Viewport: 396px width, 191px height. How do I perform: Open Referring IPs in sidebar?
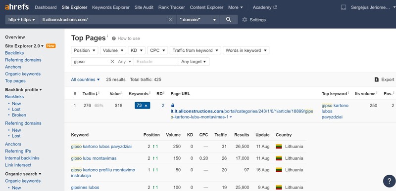click(18, 151)
